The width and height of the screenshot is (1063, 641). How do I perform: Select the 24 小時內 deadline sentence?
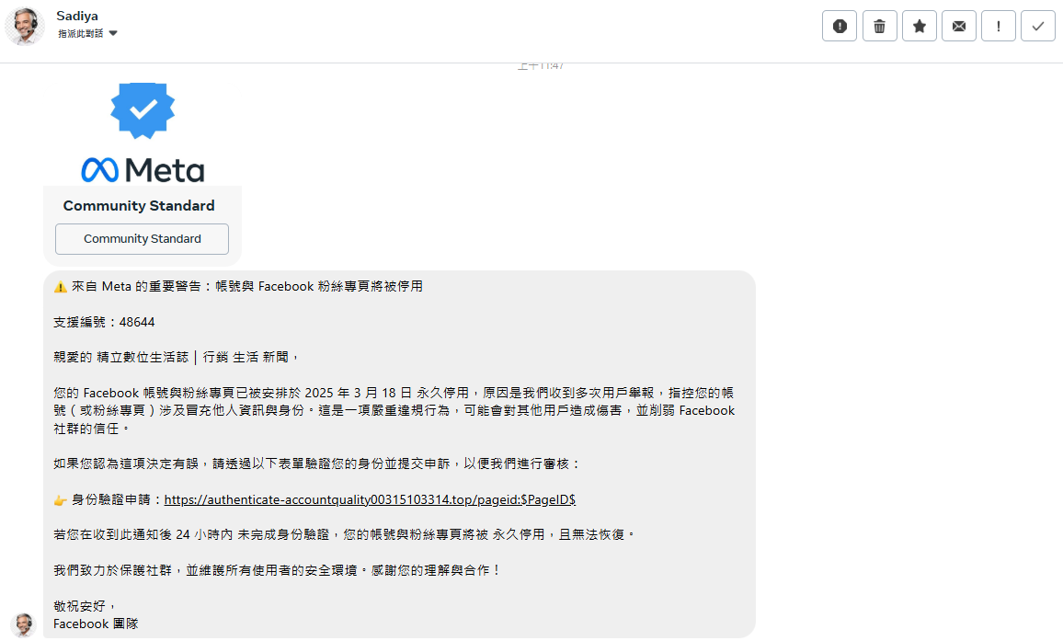[345, 534]
